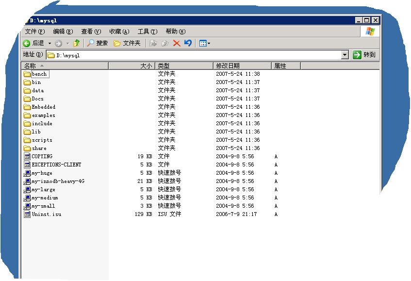Select the my-innodb-heavy-4G file name
Image resolution: width=411 pixels, height=281 pixels.
[58, 182]
